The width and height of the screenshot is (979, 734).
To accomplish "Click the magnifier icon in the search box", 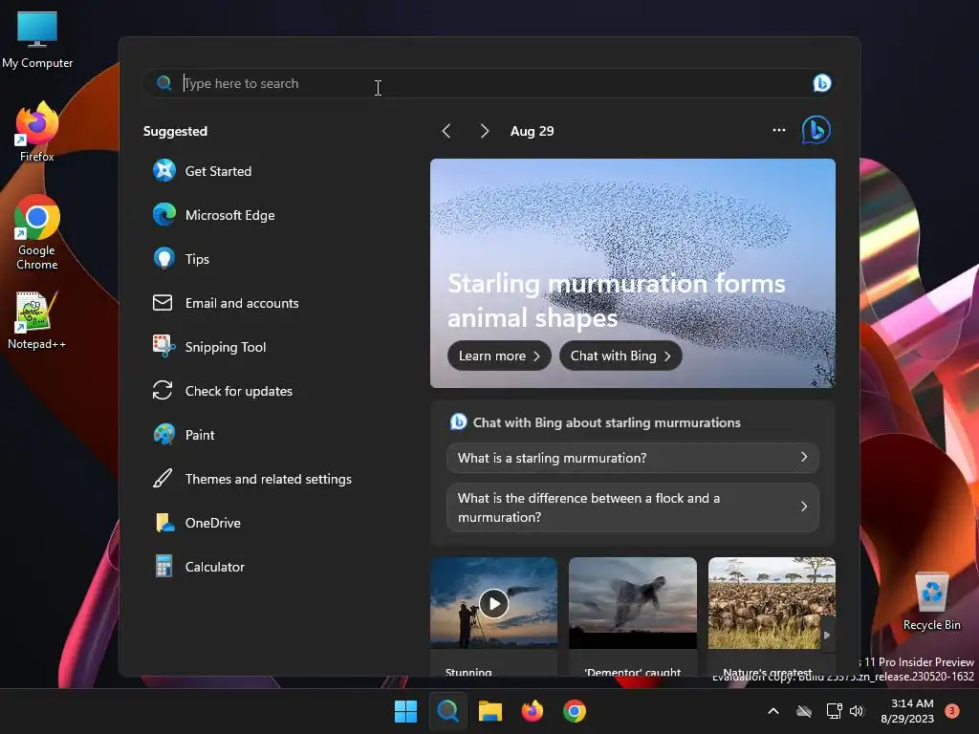I will [x=163, y=83].
